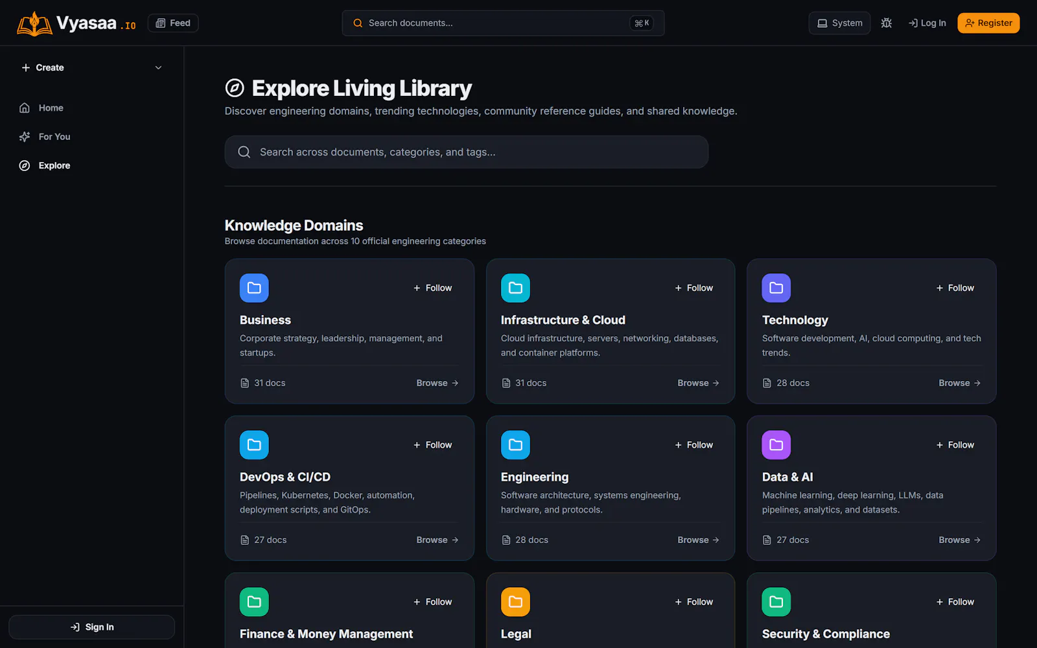Click the 27 docs count on Data & AI card

point(793,540)
